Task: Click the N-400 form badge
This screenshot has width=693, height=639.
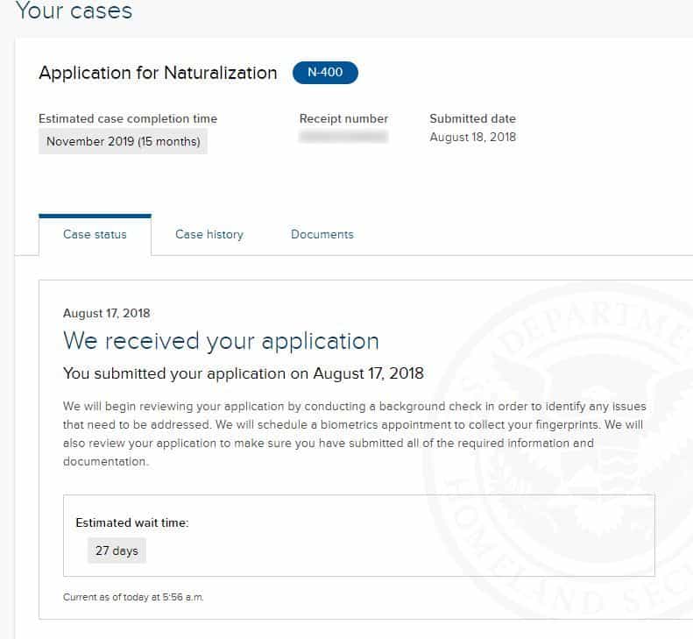Action: click(325, 73)
